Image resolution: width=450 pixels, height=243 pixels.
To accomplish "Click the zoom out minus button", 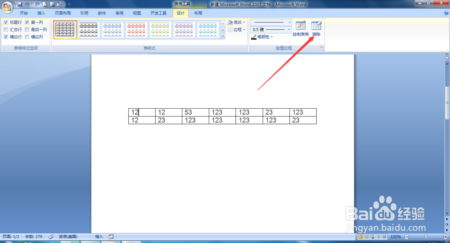I will click(407, 237).
